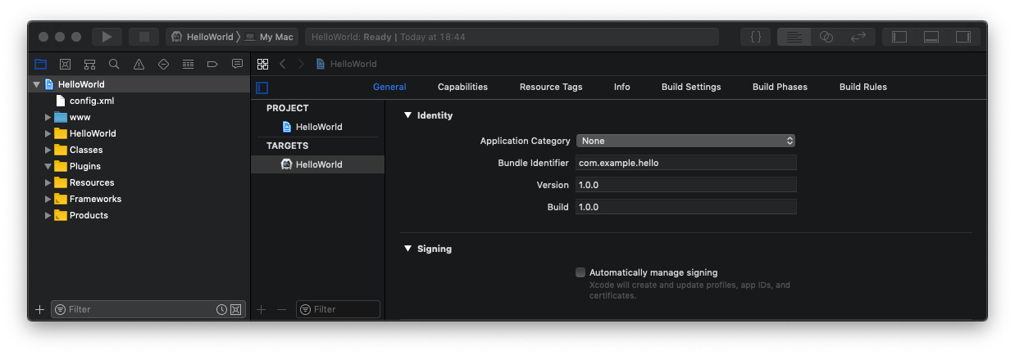
Task: Select HelloWorld under PROJECT
Action: tap(318, 127)
